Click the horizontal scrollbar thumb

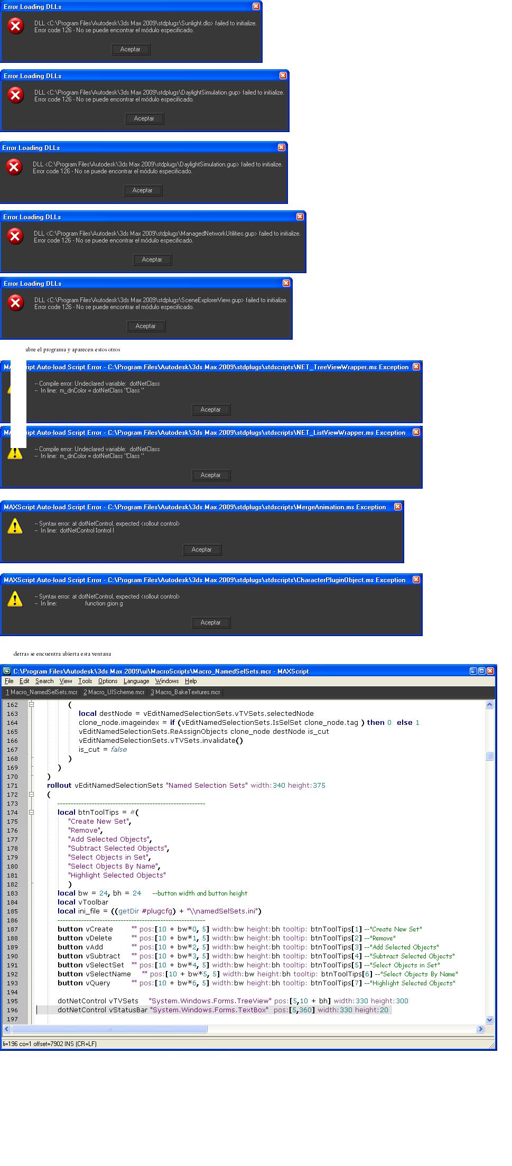[x=109, y=1029]
